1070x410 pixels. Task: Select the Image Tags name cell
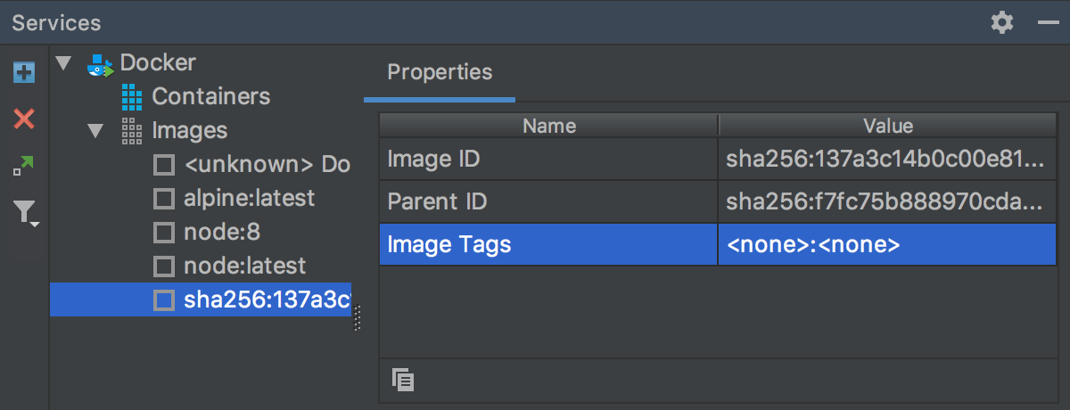click(x=549, y=244)
